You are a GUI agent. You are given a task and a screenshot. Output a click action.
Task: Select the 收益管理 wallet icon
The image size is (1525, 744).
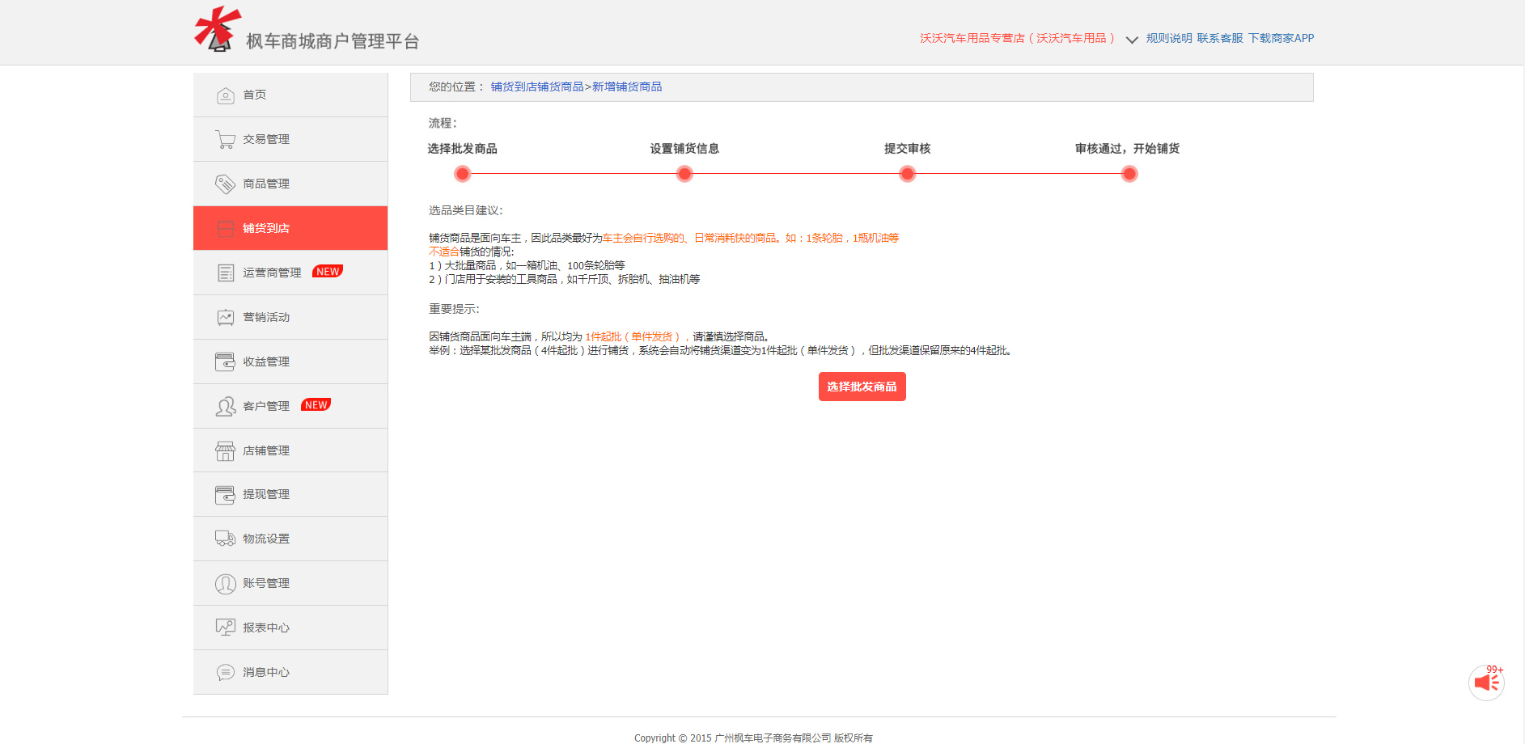(x=224, y=361)
